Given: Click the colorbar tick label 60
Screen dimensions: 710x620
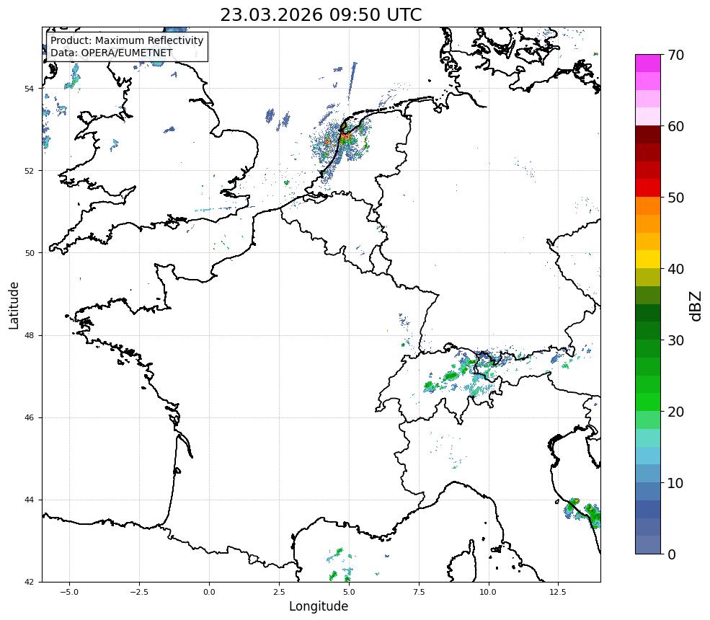Looking at the screenshot, I should pyautogui.click(x=675, y=126).
